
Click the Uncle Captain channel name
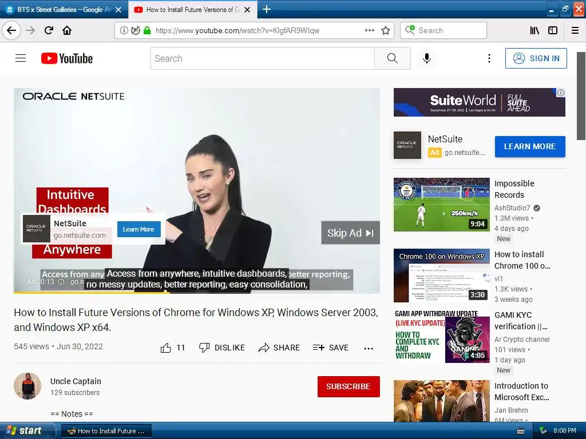click(x=76, y=381)
